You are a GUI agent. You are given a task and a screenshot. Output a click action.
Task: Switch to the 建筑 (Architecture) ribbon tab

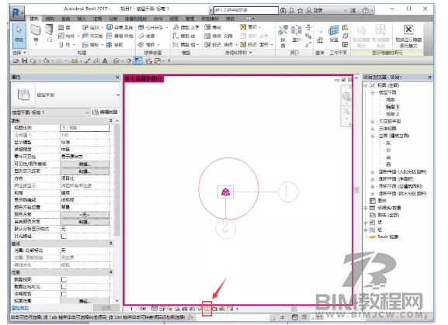click(34, 19)
